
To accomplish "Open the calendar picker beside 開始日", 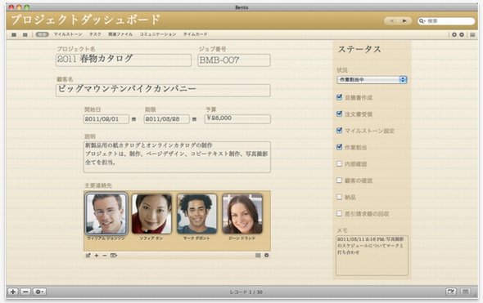I will click(133, 119).
